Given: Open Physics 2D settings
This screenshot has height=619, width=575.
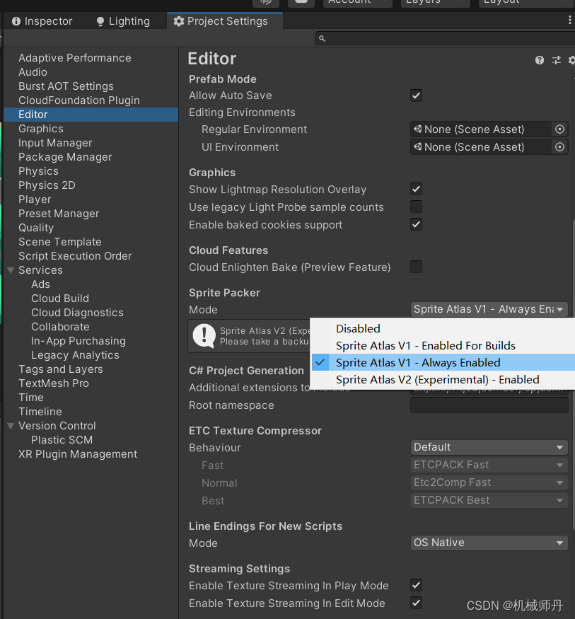Looking at the screenshot, I should 47,185.
